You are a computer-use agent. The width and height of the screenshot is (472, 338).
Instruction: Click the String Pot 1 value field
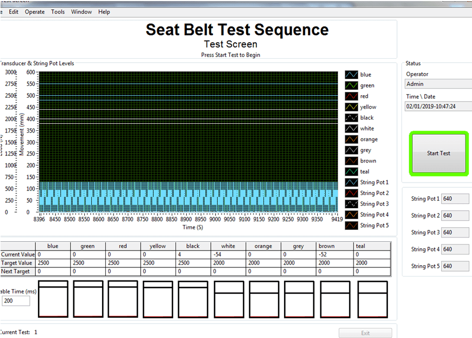click(x=455, y=199)
